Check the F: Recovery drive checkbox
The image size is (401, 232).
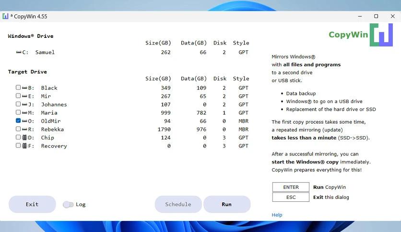point(18,145)
